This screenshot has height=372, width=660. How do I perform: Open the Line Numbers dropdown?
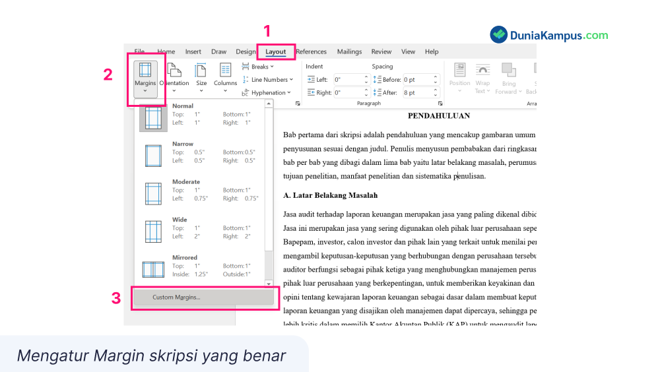(x=268, y=80)
